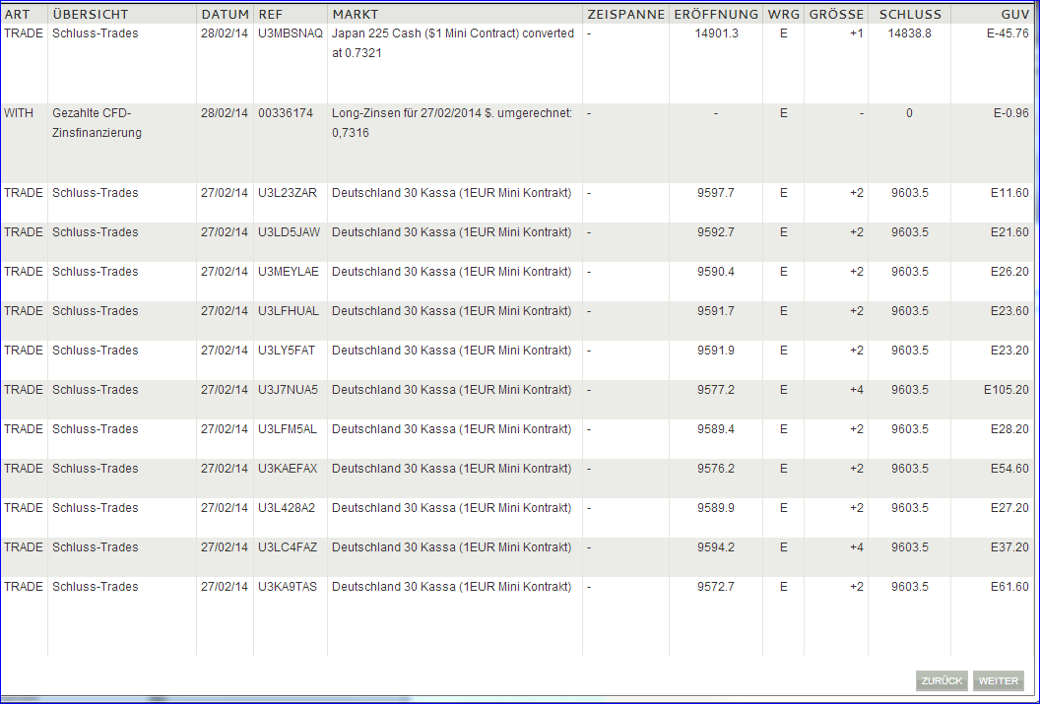1040x704 pixels.
Task: Select the last trade row with reference U3KA9TAS
Action: [394, 586]
